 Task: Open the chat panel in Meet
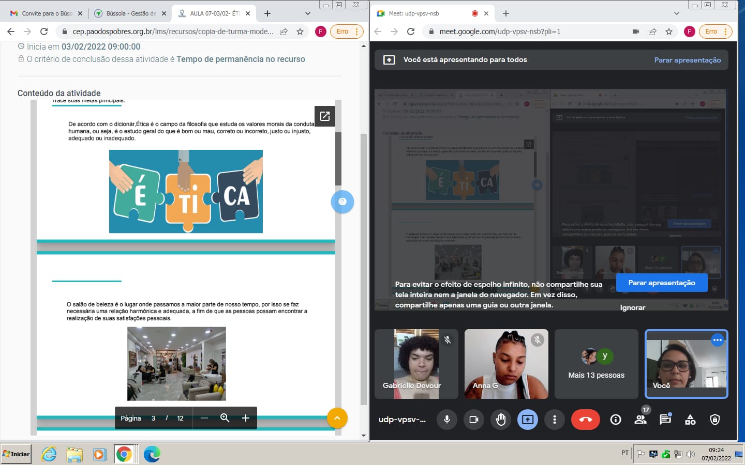click(x=665, y=420)
